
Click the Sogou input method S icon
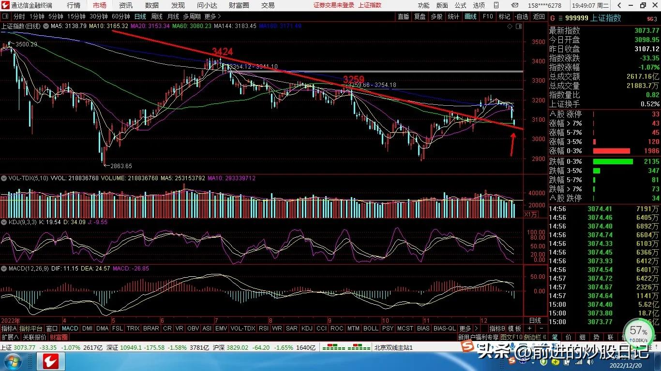[467, 346]
